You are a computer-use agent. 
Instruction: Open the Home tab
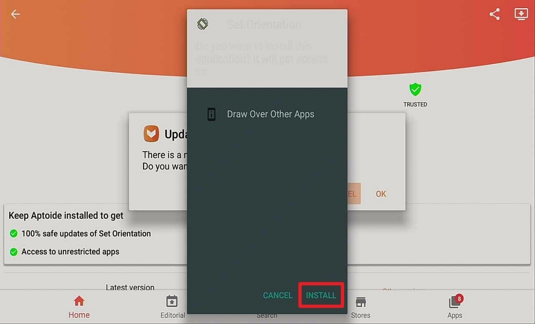click(x=79, y=307)
